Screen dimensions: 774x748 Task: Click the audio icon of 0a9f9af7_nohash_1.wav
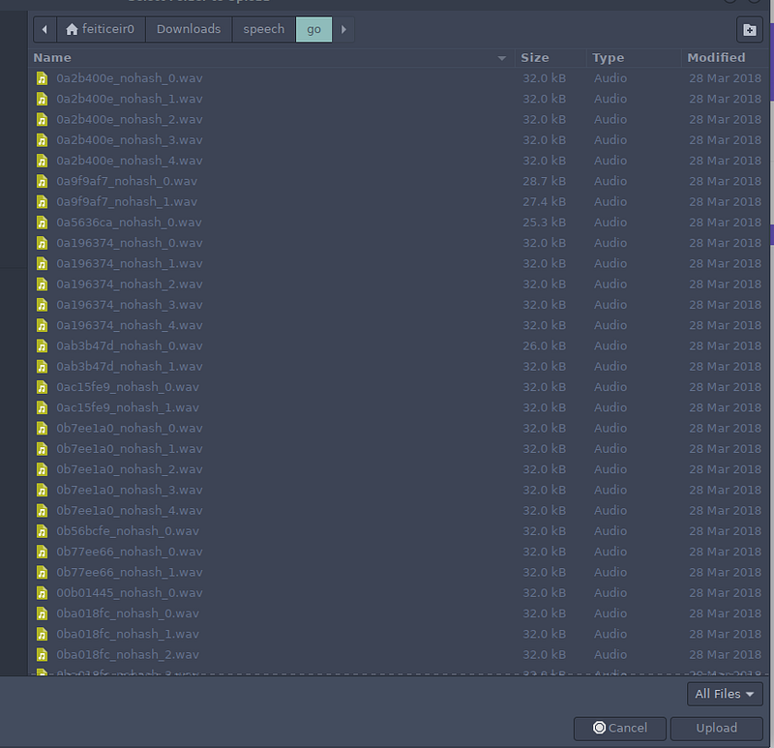coord(42,202)
